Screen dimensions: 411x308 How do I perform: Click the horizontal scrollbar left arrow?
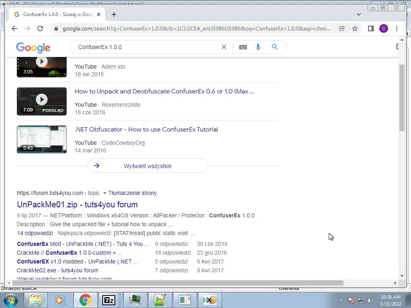(9, 283)
